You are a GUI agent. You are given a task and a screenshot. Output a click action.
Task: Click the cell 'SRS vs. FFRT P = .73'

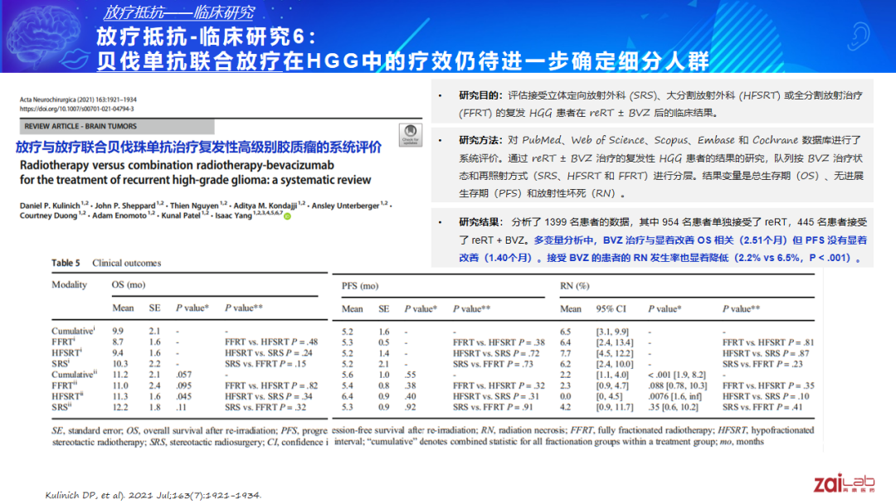point(493,364)
